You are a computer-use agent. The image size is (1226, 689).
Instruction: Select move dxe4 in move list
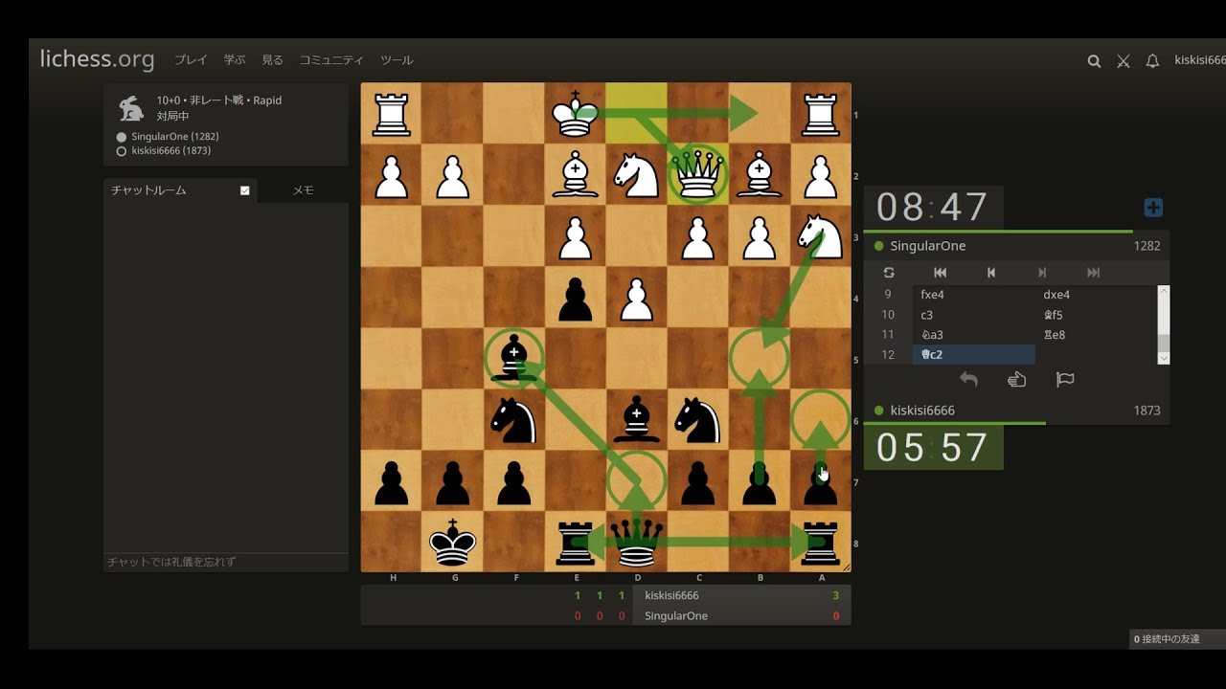coord(1095,295)
